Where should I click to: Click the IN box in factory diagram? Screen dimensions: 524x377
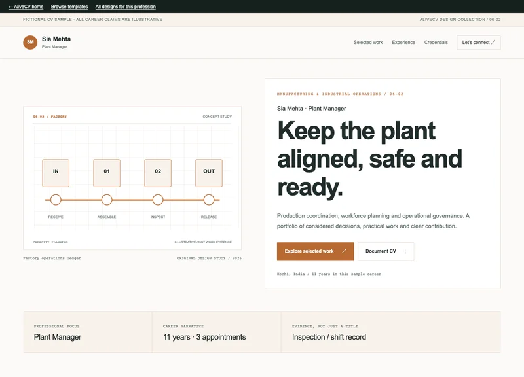point(56,173)
